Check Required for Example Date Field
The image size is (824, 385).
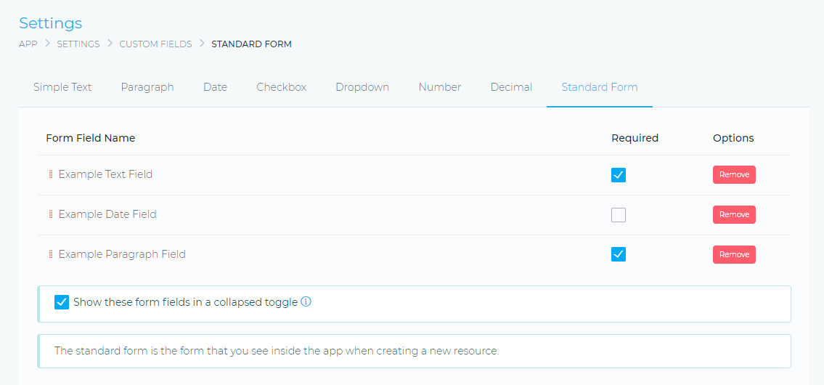click(619, 215)
